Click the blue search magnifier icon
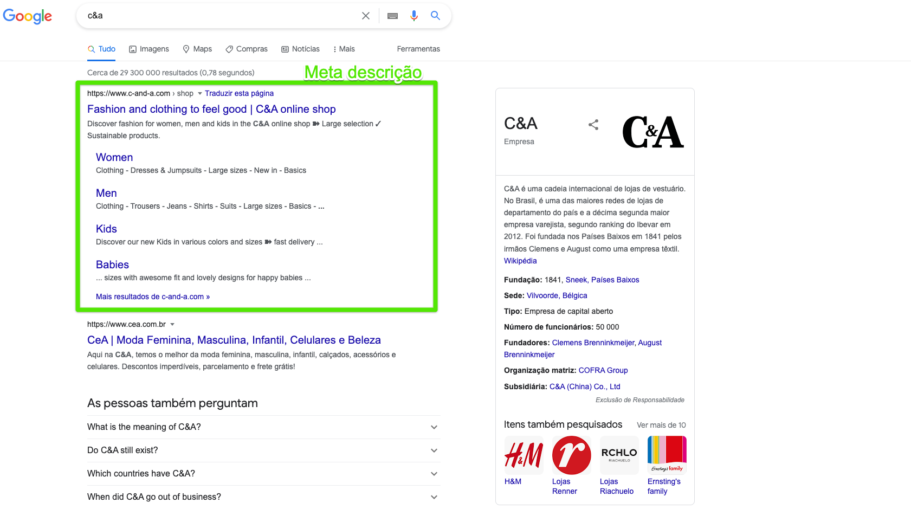 click(435, 16)
